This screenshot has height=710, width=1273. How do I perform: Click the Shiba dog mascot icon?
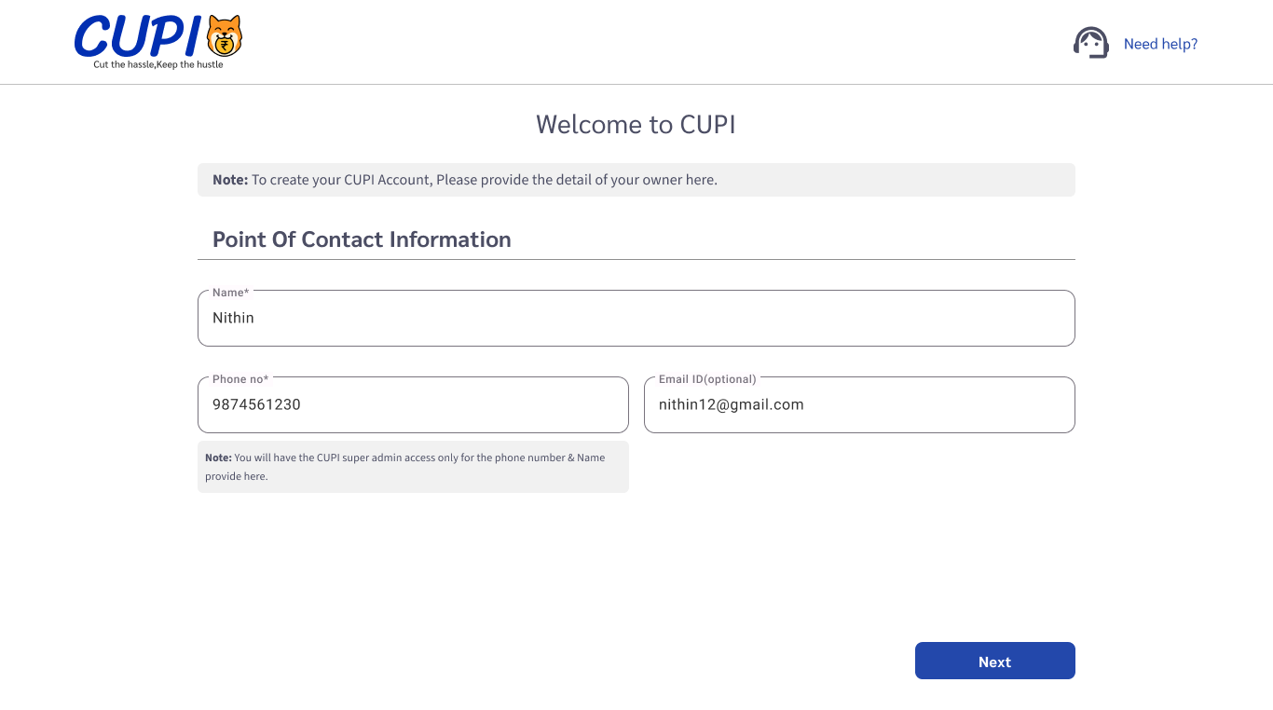(224, 35)
